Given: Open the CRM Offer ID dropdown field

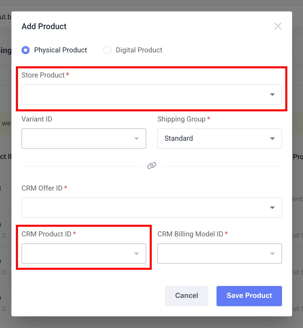Looking at the screenshot, I should point(152,208).
